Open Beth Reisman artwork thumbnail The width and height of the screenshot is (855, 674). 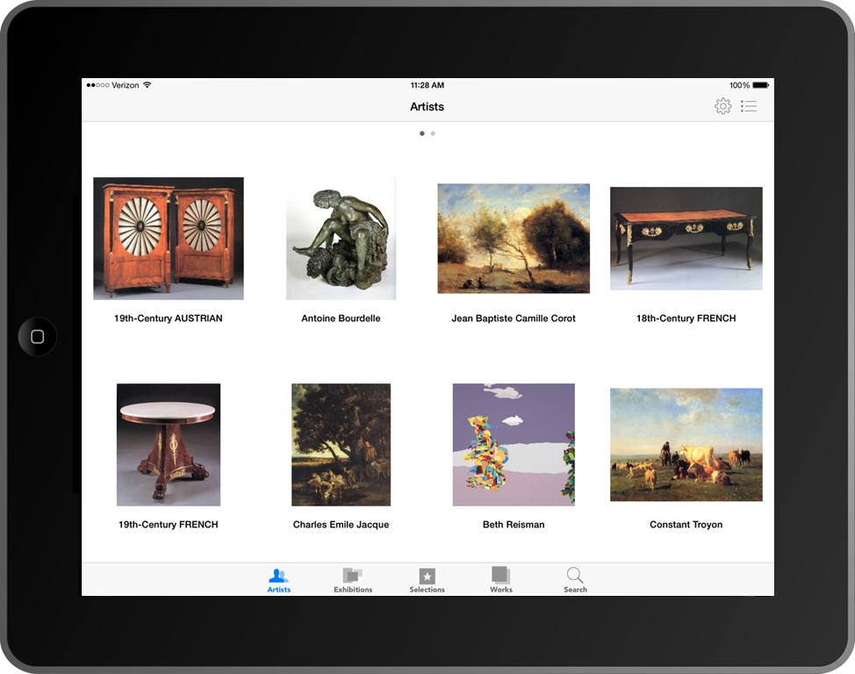click(x=514, y=444)
